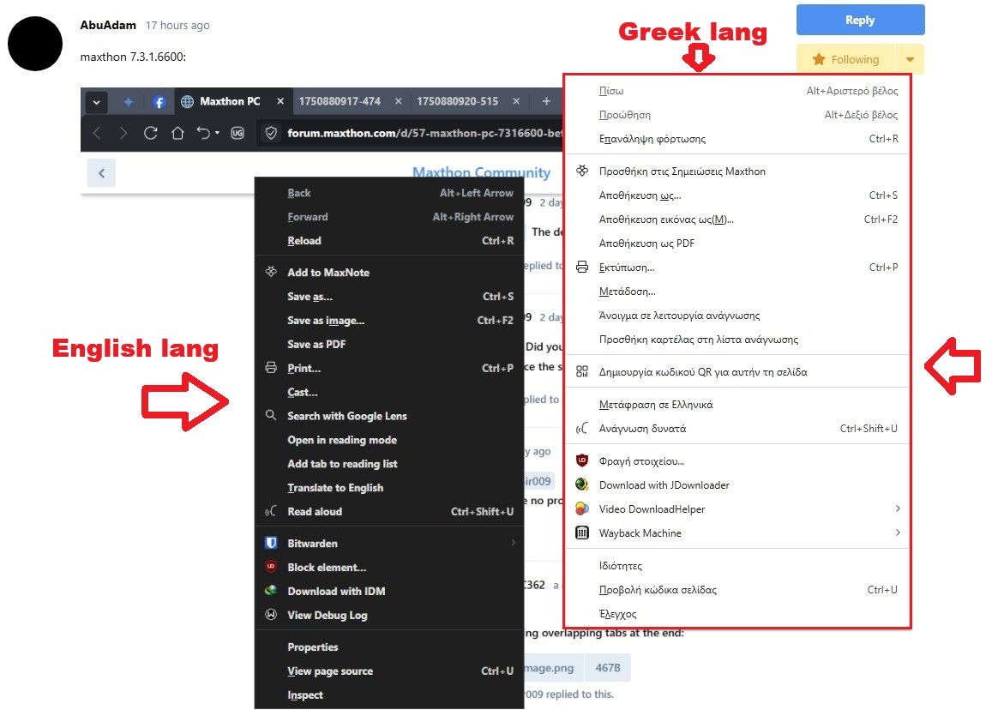Expand the Wayback Machine submenu
Viewport: 986px width, 710px height.
coord(737,532)
